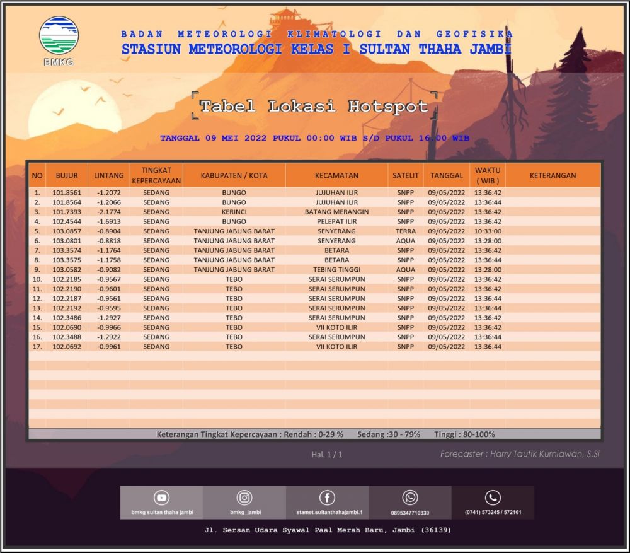Image resolution: width=630 pixels, height=553 pixels.
Task: Click the KETERANGAN column header
Action: point(553,175)
